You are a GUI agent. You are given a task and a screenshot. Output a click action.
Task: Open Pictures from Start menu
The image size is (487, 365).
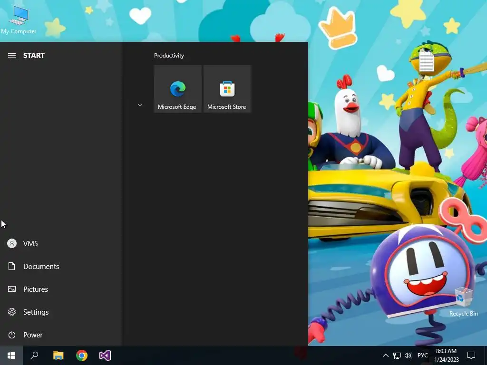coord(61,289)
